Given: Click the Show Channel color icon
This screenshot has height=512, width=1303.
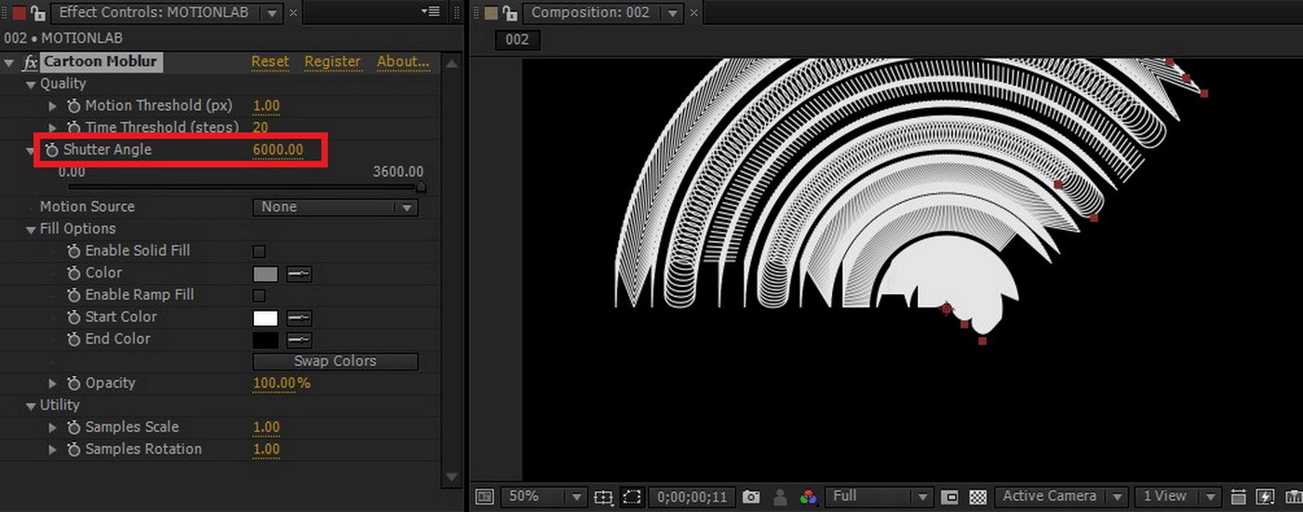Looking at the screenshot, I should [808, 497].
